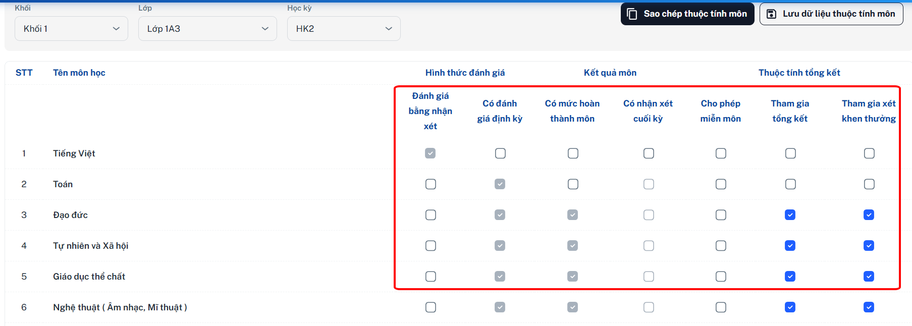Click the Cho phép miễn môn column label
This screenshot has height=326, width=912.
pos(721,111)
